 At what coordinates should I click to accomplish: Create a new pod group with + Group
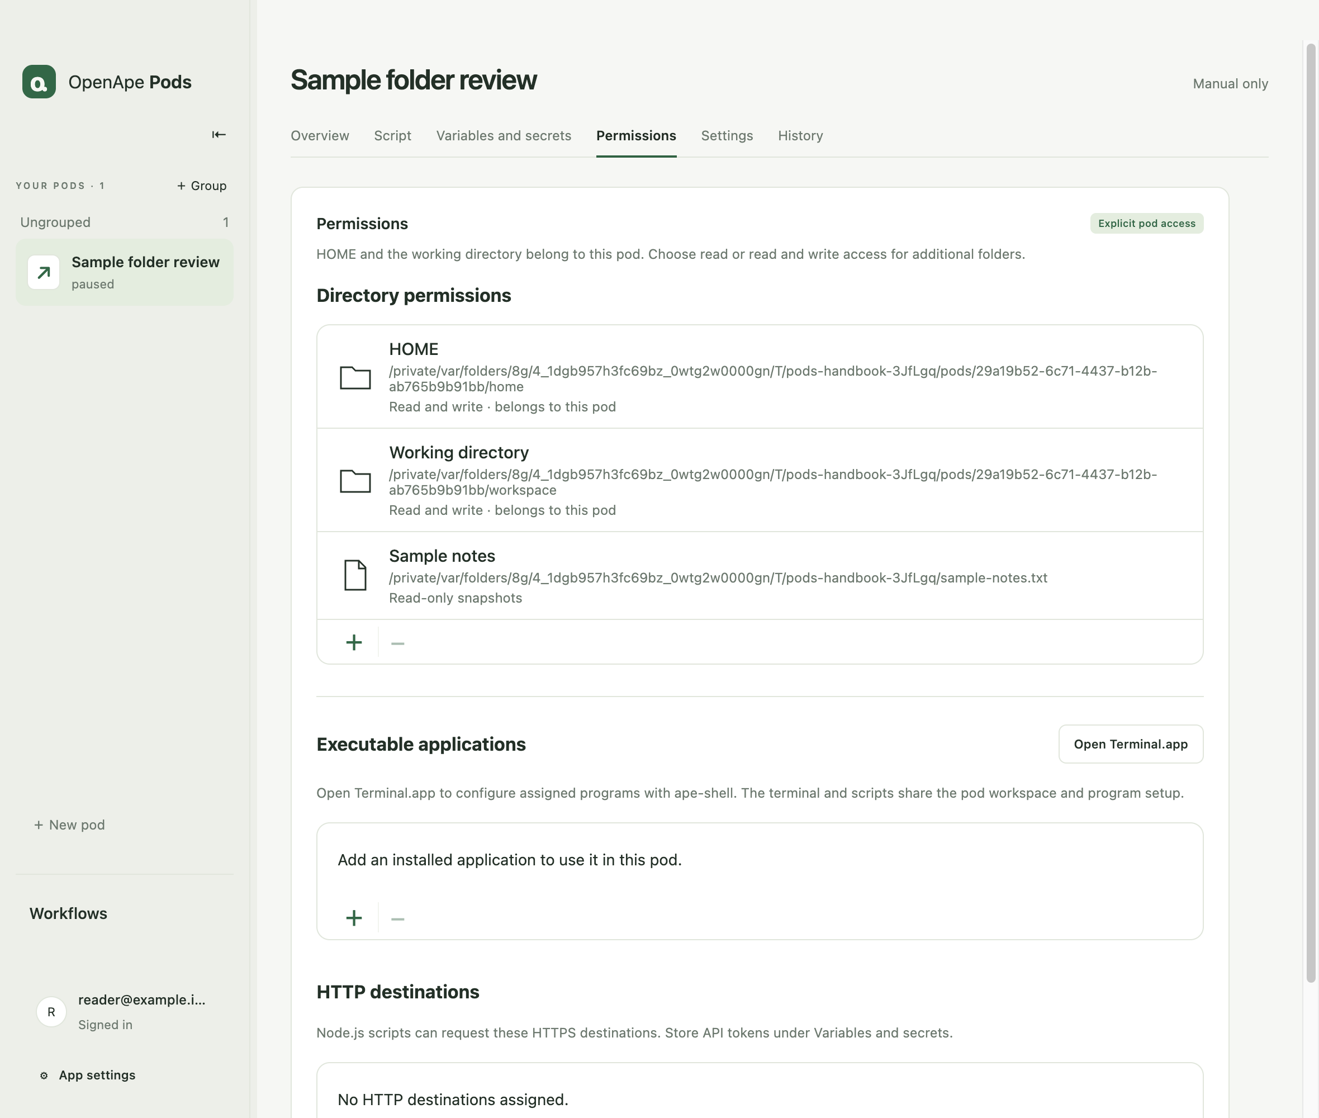(201, 186)
